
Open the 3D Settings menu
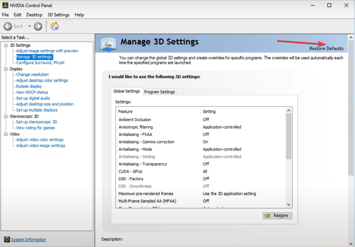[x=58, y=15]
